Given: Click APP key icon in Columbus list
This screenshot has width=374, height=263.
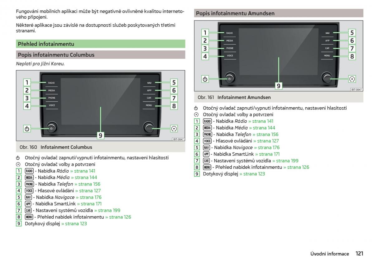Looking at the screenshot, I should [28, 204].
